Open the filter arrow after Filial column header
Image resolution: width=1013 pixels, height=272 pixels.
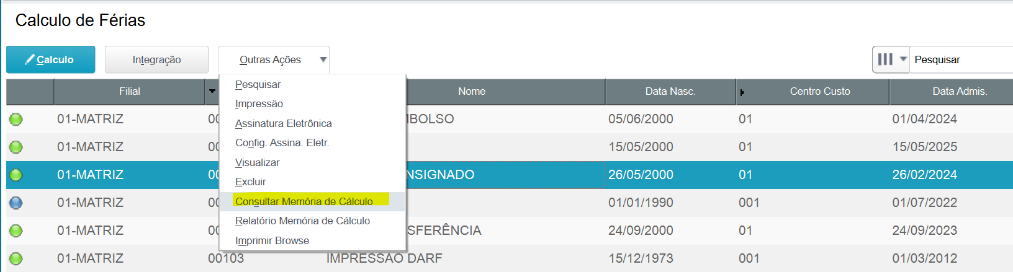coord(212,91)
